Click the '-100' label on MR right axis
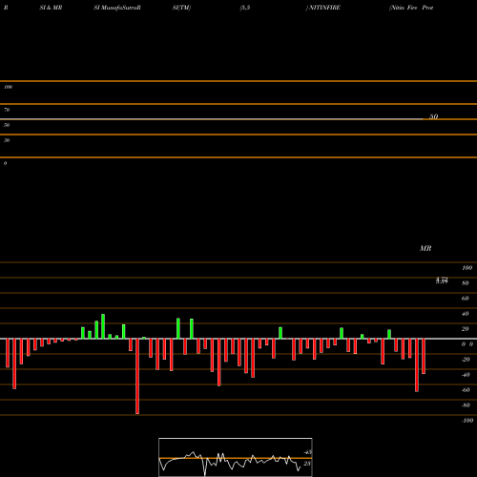 [x=467, y=421]
